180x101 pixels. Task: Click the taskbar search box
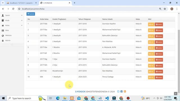coord(27,98)
